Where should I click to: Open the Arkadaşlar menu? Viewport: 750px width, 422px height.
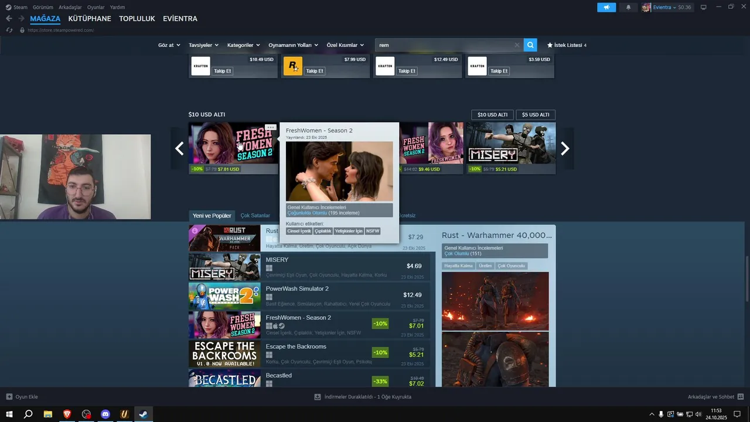coord(70,7)
